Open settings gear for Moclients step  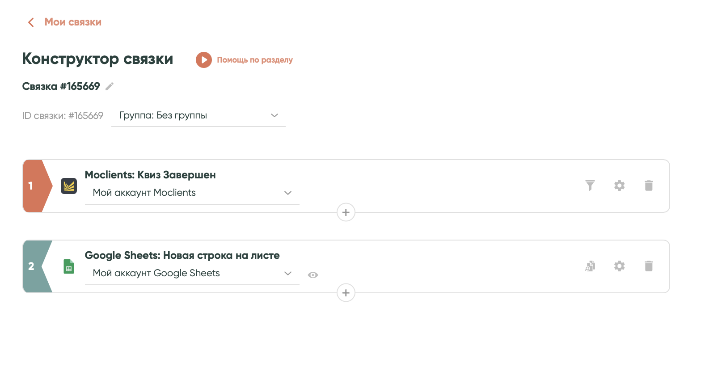click(619, 186)
